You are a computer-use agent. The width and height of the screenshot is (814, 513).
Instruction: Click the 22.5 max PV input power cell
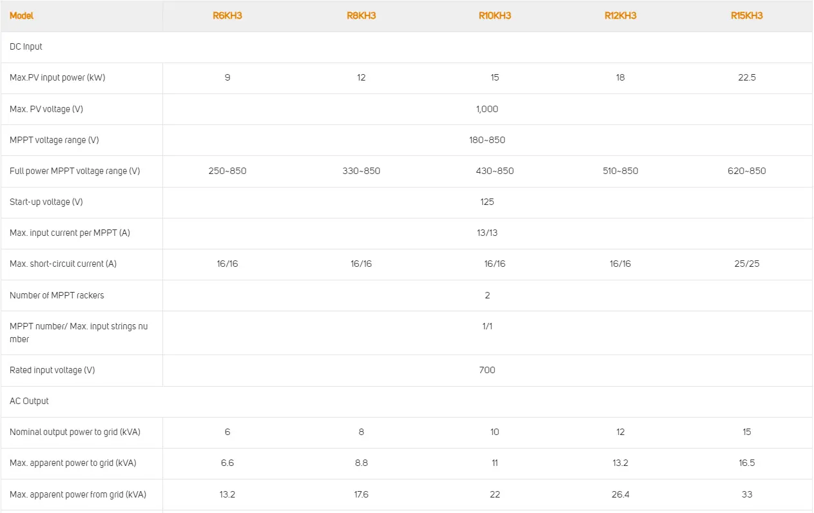(x=746, y=77)
